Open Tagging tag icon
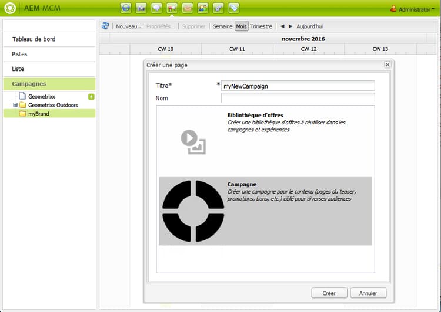Viewport: 441px width, 312px height. (233, 8)
